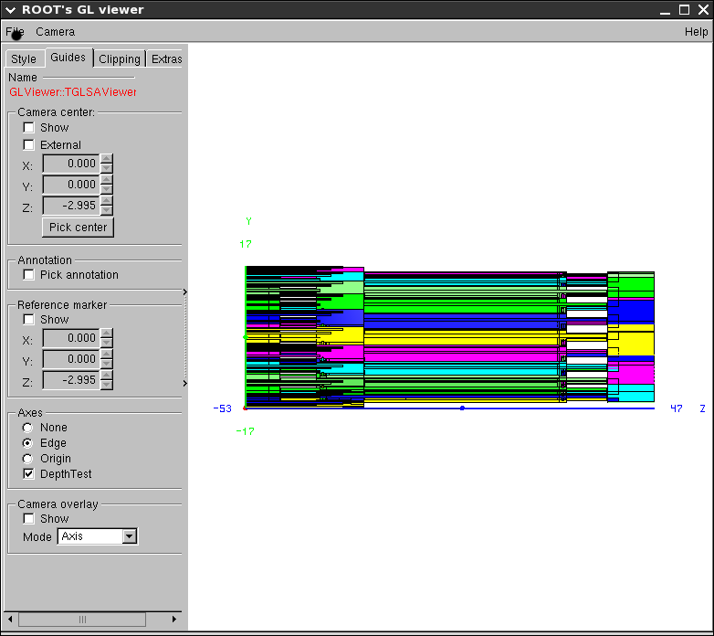The width and height of the screenshot is (714, 636).
Task: Toggle Reference marker Show checkbox
Action: [28, 319]
